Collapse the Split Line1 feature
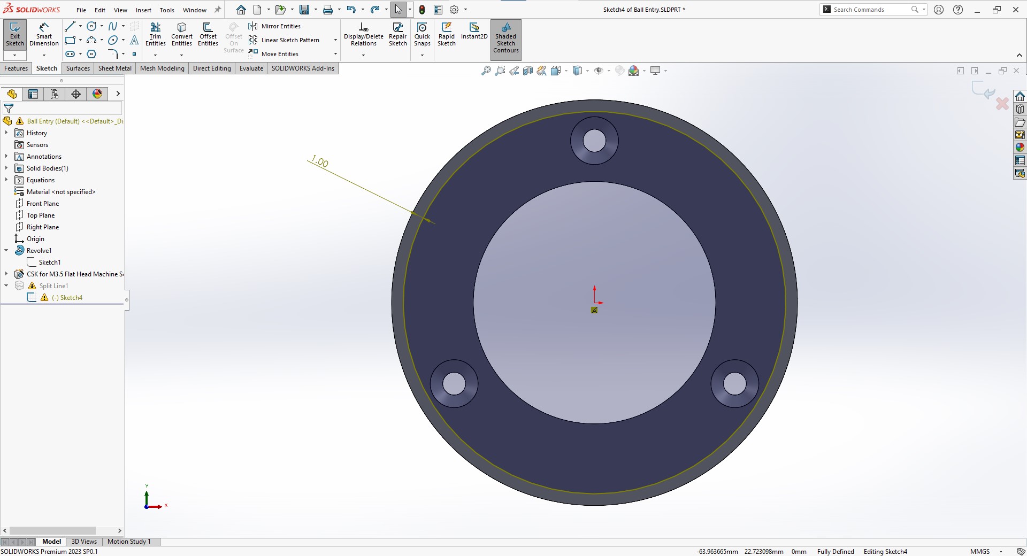Viewport: 1027px width, 556px height. 6,285
